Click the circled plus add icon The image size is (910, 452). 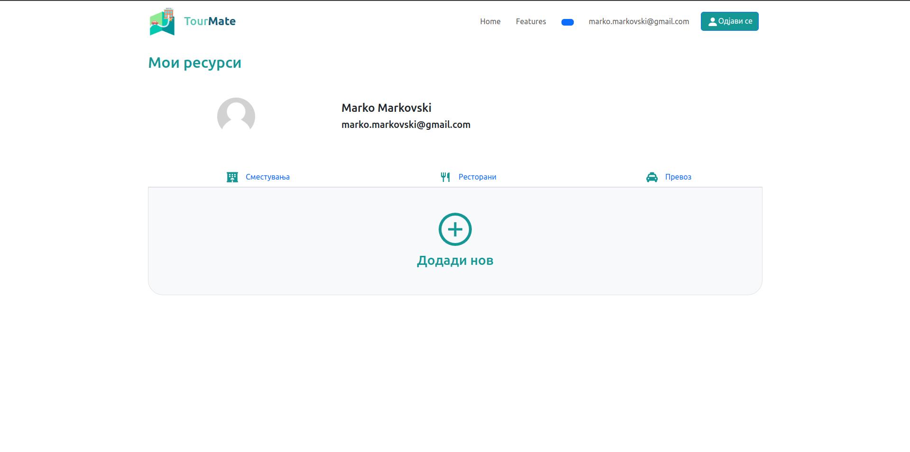coord(455,229)
